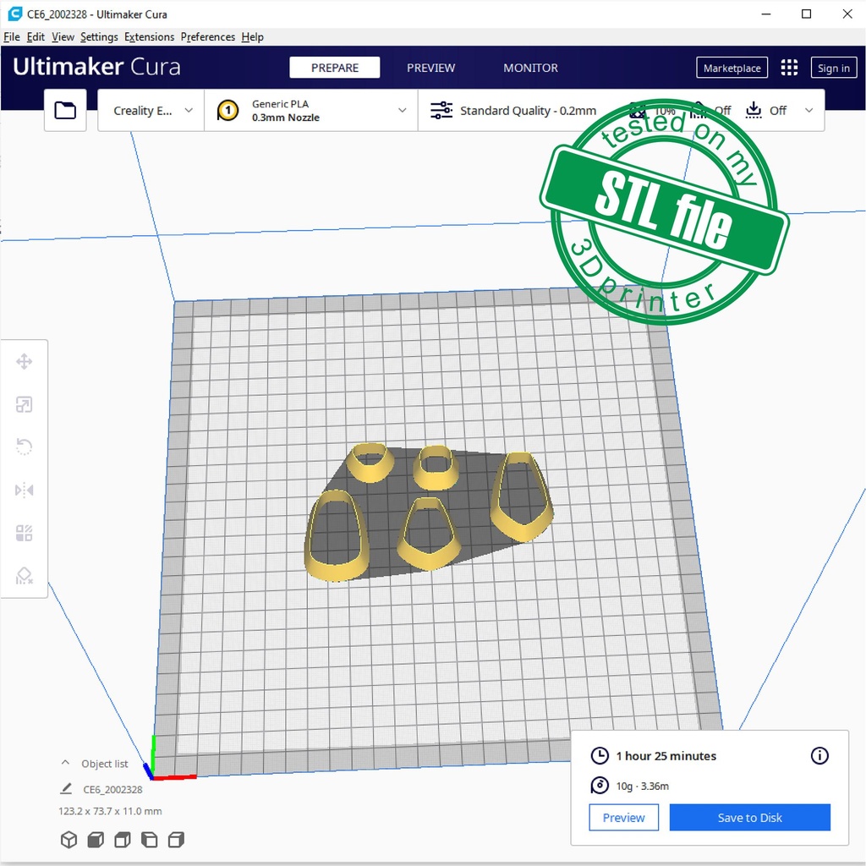Viewport: 866px width, 866px height.
Task: Expand the Creality printer selection dropdown
Action: tap(152, 111)
